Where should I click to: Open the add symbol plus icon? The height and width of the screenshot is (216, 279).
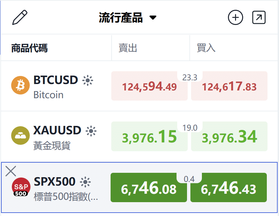click(235, 17)
